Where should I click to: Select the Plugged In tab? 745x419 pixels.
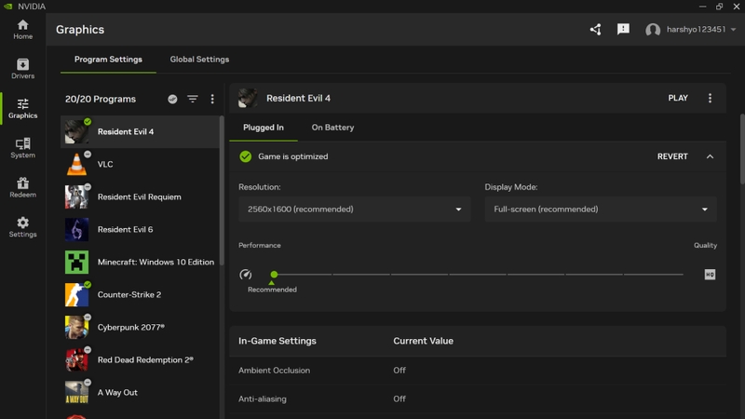tap(264, 128)
